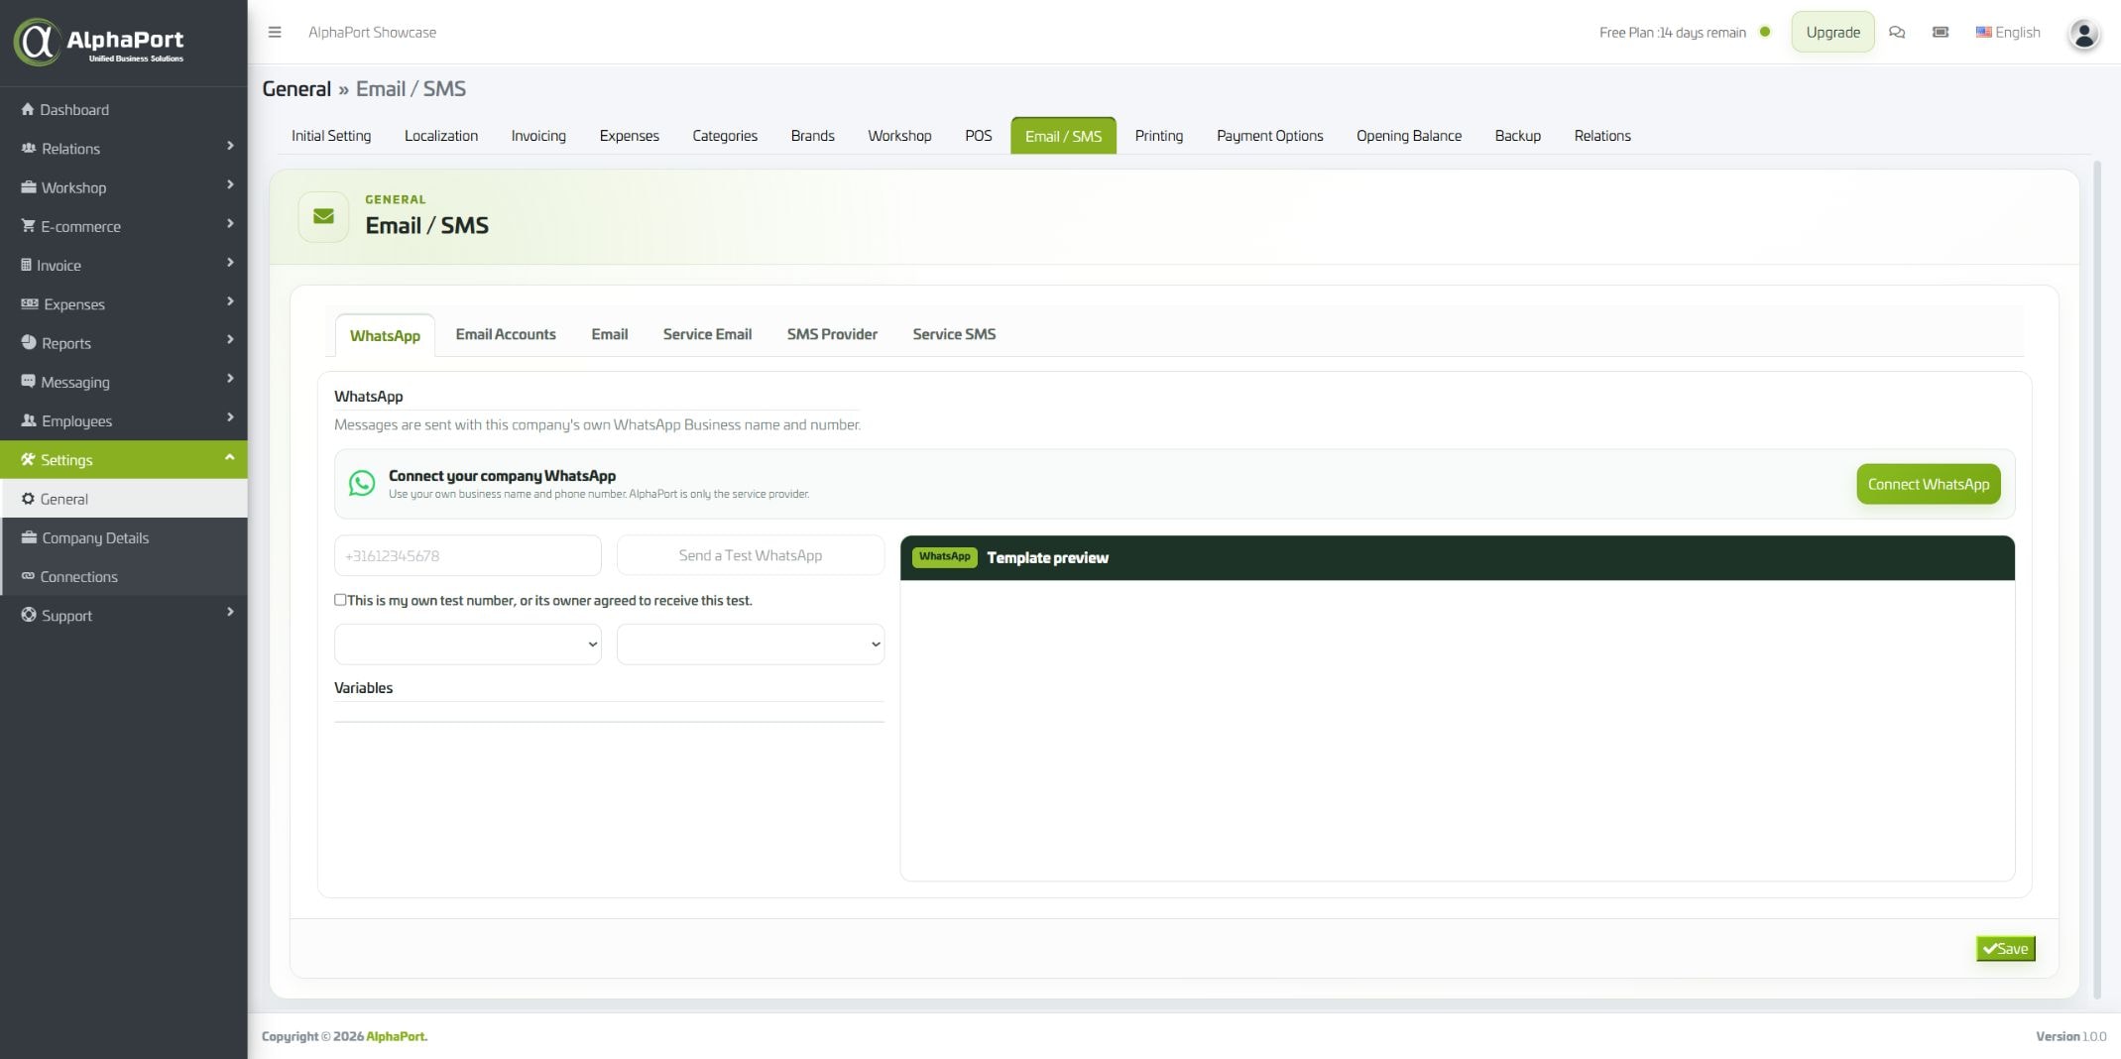This screenshot has width=2121, height=1059.
Task: Open the user profile avatar
Action: 2083,34
